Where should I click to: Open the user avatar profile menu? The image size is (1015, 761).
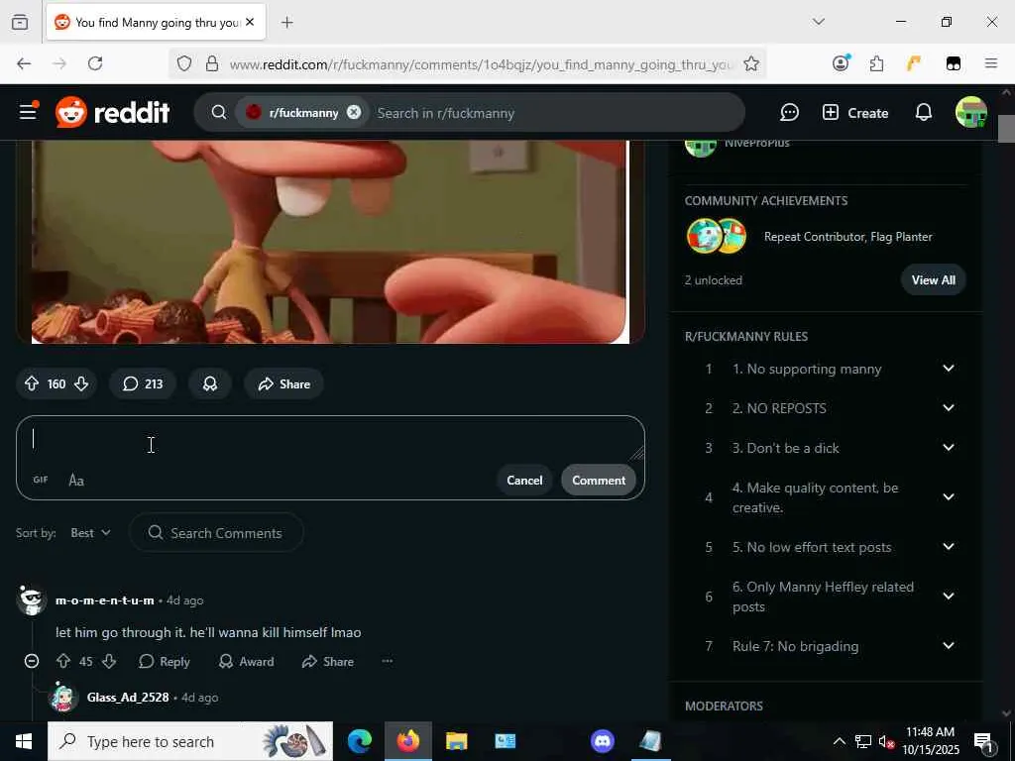(971, 113)
